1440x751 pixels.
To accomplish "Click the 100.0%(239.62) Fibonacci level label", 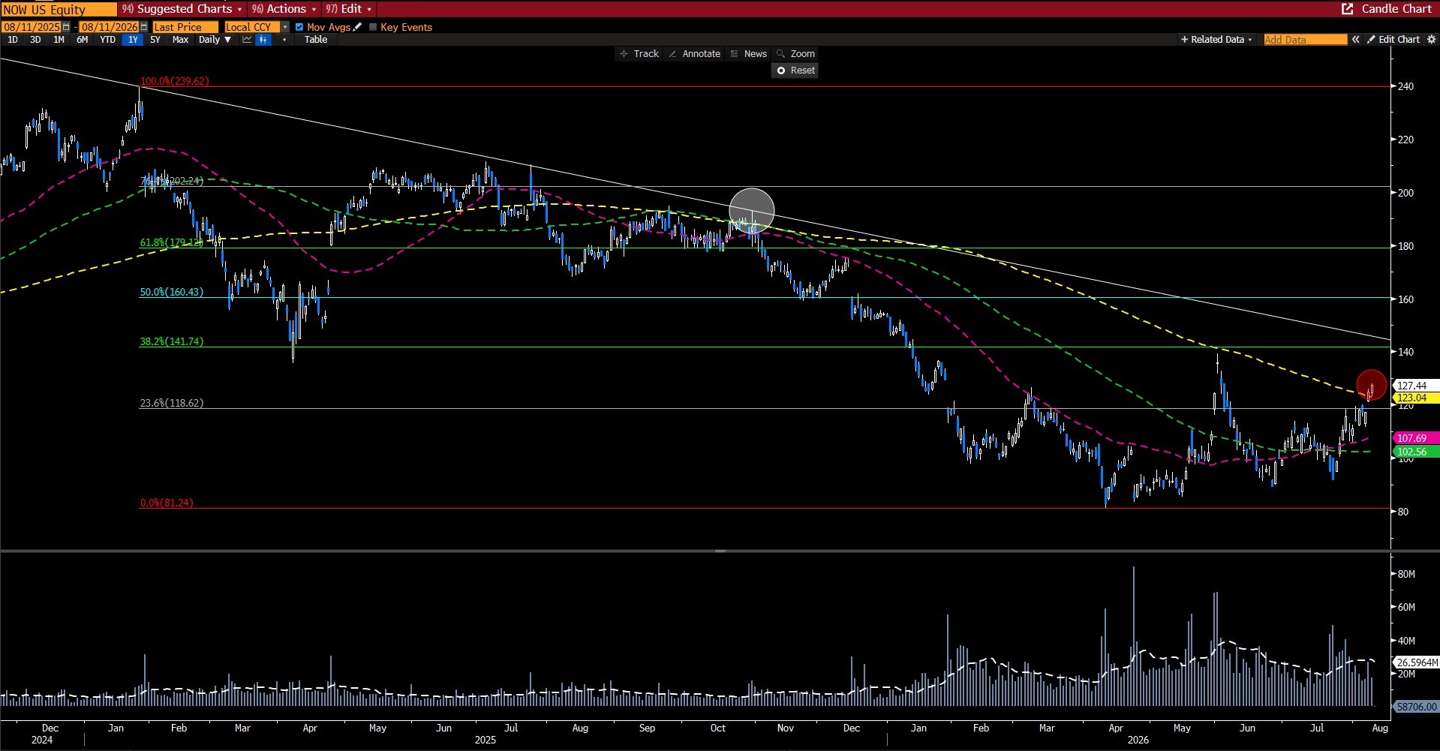I will click(x=175, y=81).
